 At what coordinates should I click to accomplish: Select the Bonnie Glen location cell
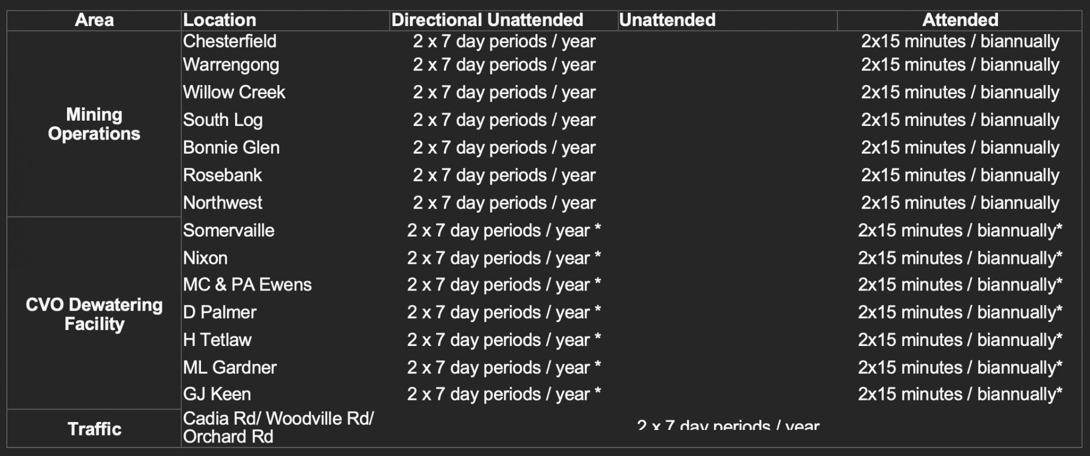coord(231,147)
